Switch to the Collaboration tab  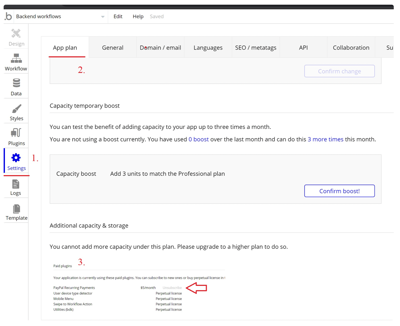tap(351, 48)
